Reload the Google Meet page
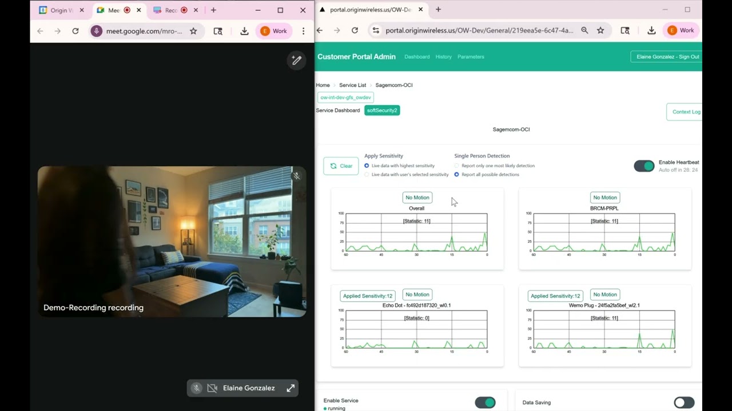 pyautogui.click(x=75, y=31)
